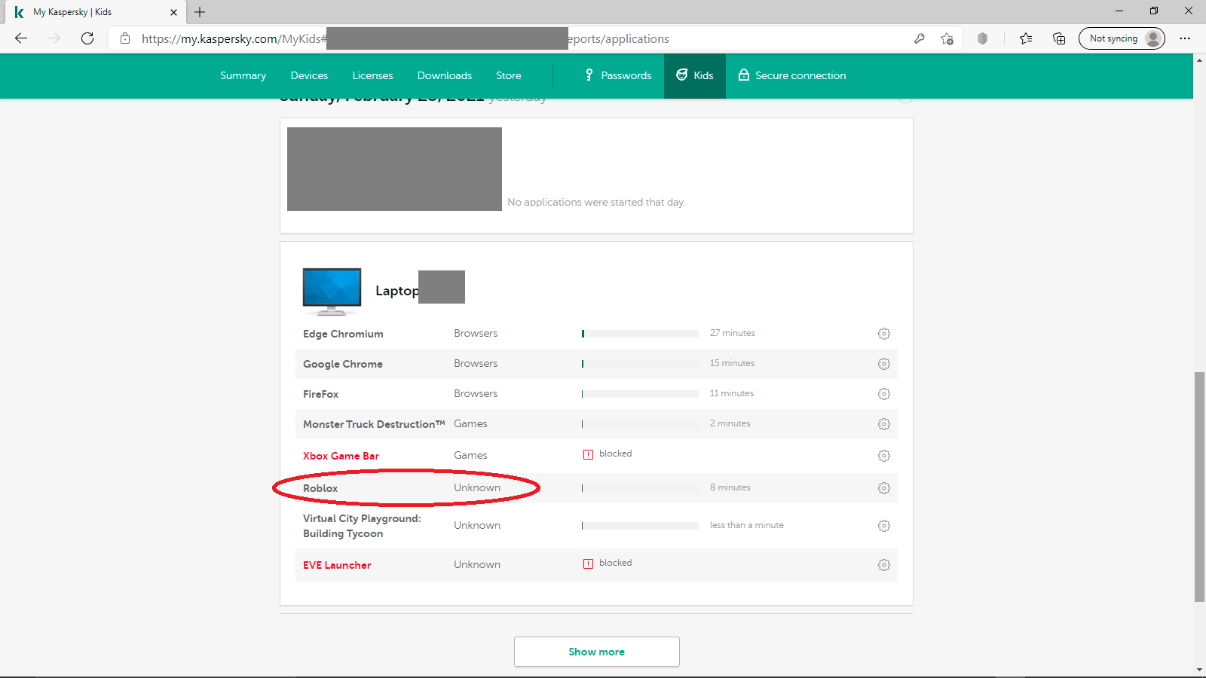The width and height of the screenshot is (1206, 678).
Task: Click the page vertical scrollbar
Action: click(x=1199, y=486)
